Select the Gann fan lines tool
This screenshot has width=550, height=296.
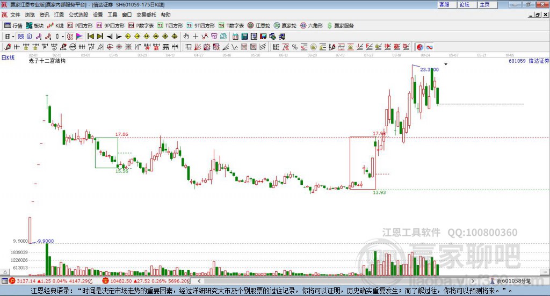(x=198, y=47)
